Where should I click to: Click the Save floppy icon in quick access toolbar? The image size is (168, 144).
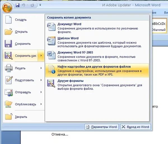coord(17,5)
